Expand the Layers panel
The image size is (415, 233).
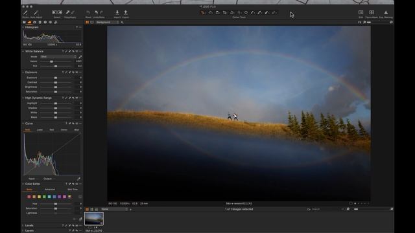pos(23,230)
